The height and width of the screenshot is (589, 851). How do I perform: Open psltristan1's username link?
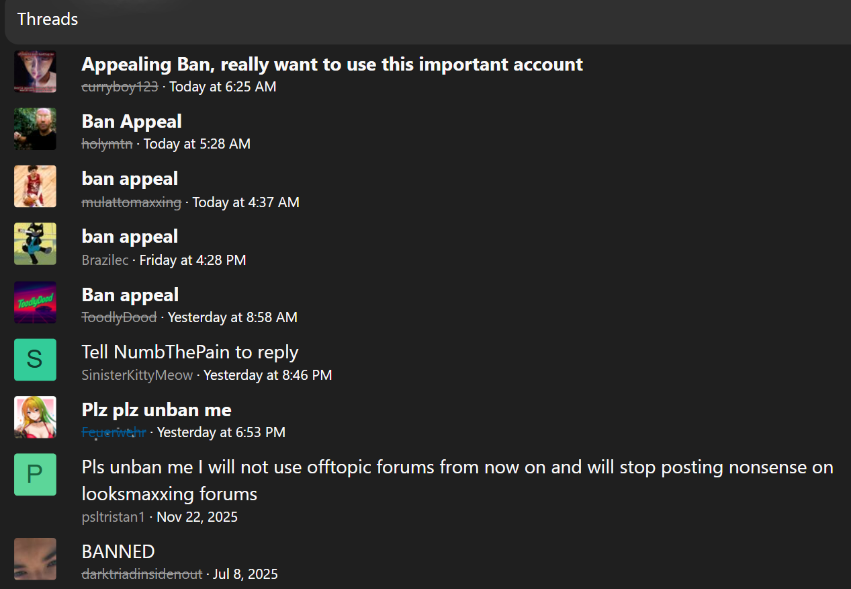pyautogui.click(x=115, y=517)
